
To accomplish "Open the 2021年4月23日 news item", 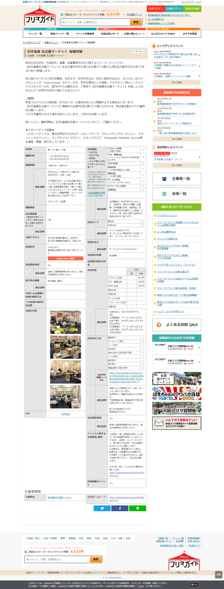I will pos(176,111).
